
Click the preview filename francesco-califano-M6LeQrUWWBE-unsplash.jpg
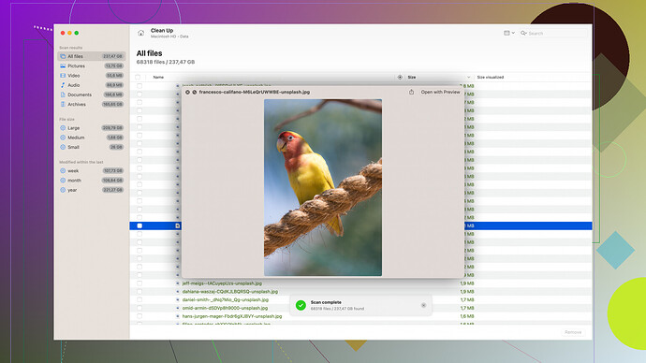pyautogui.click(x=255, y=93)
